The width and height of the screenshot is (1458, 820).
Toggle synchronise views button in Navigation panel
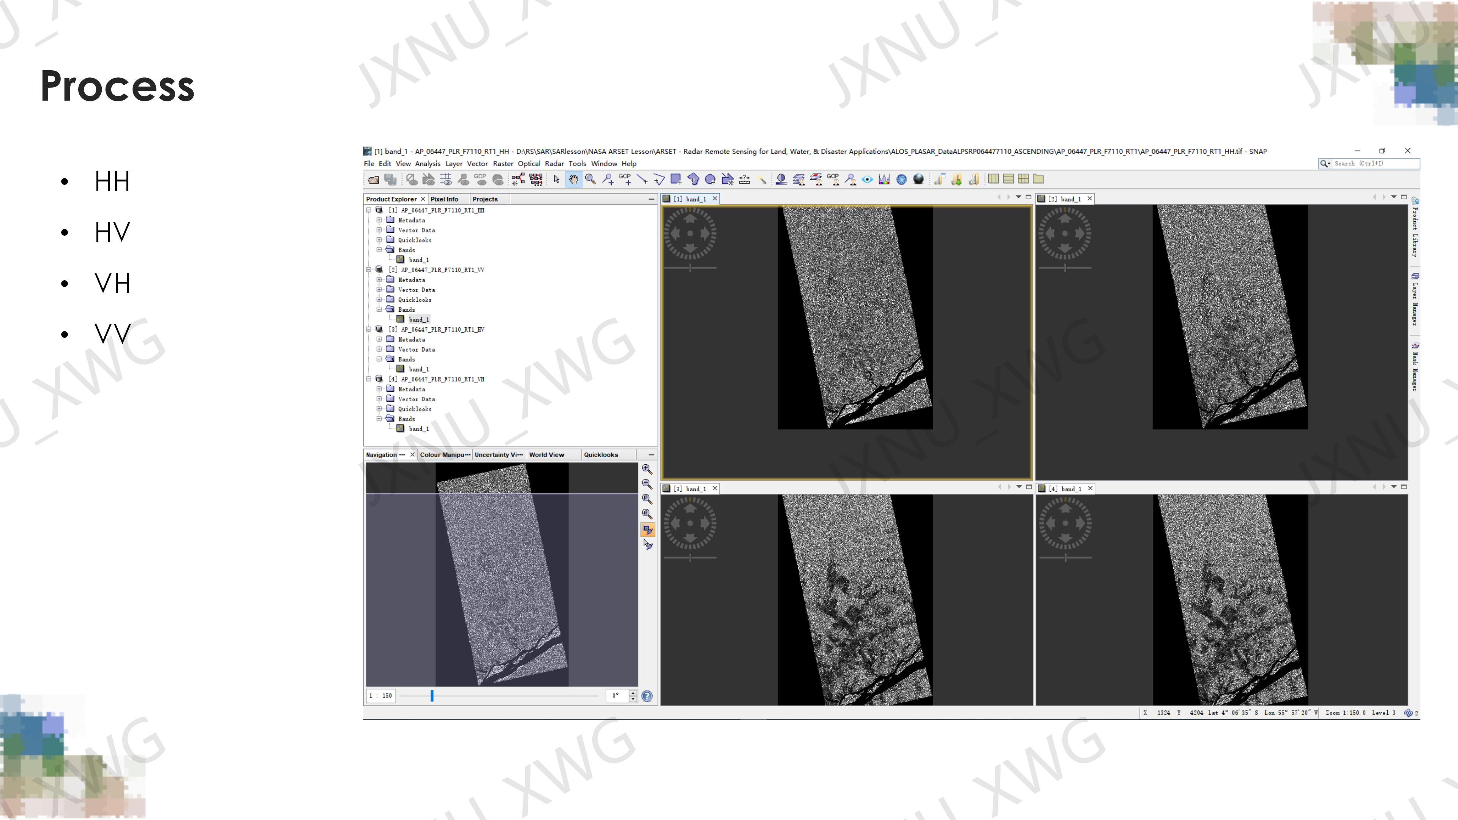647,530
